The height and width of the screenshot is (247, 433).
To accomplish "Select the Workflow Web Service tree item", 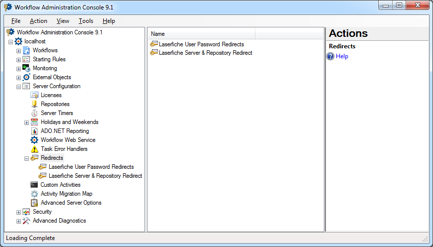I will (x=68, y=140).
